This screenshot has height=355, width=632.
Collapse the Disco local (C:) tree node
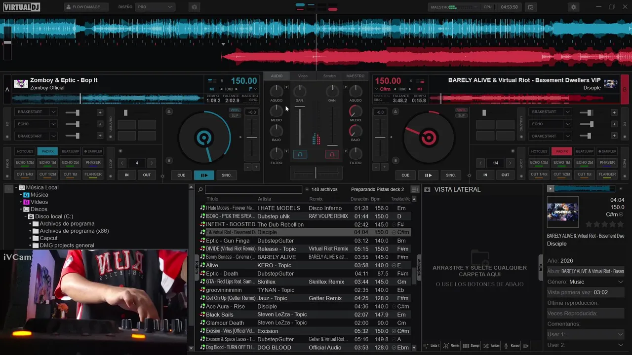coord(26,216)
